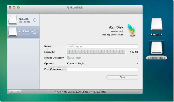Click the 512 MB capacity value
The image size is (174, 102).
click(x=134, y=52)
